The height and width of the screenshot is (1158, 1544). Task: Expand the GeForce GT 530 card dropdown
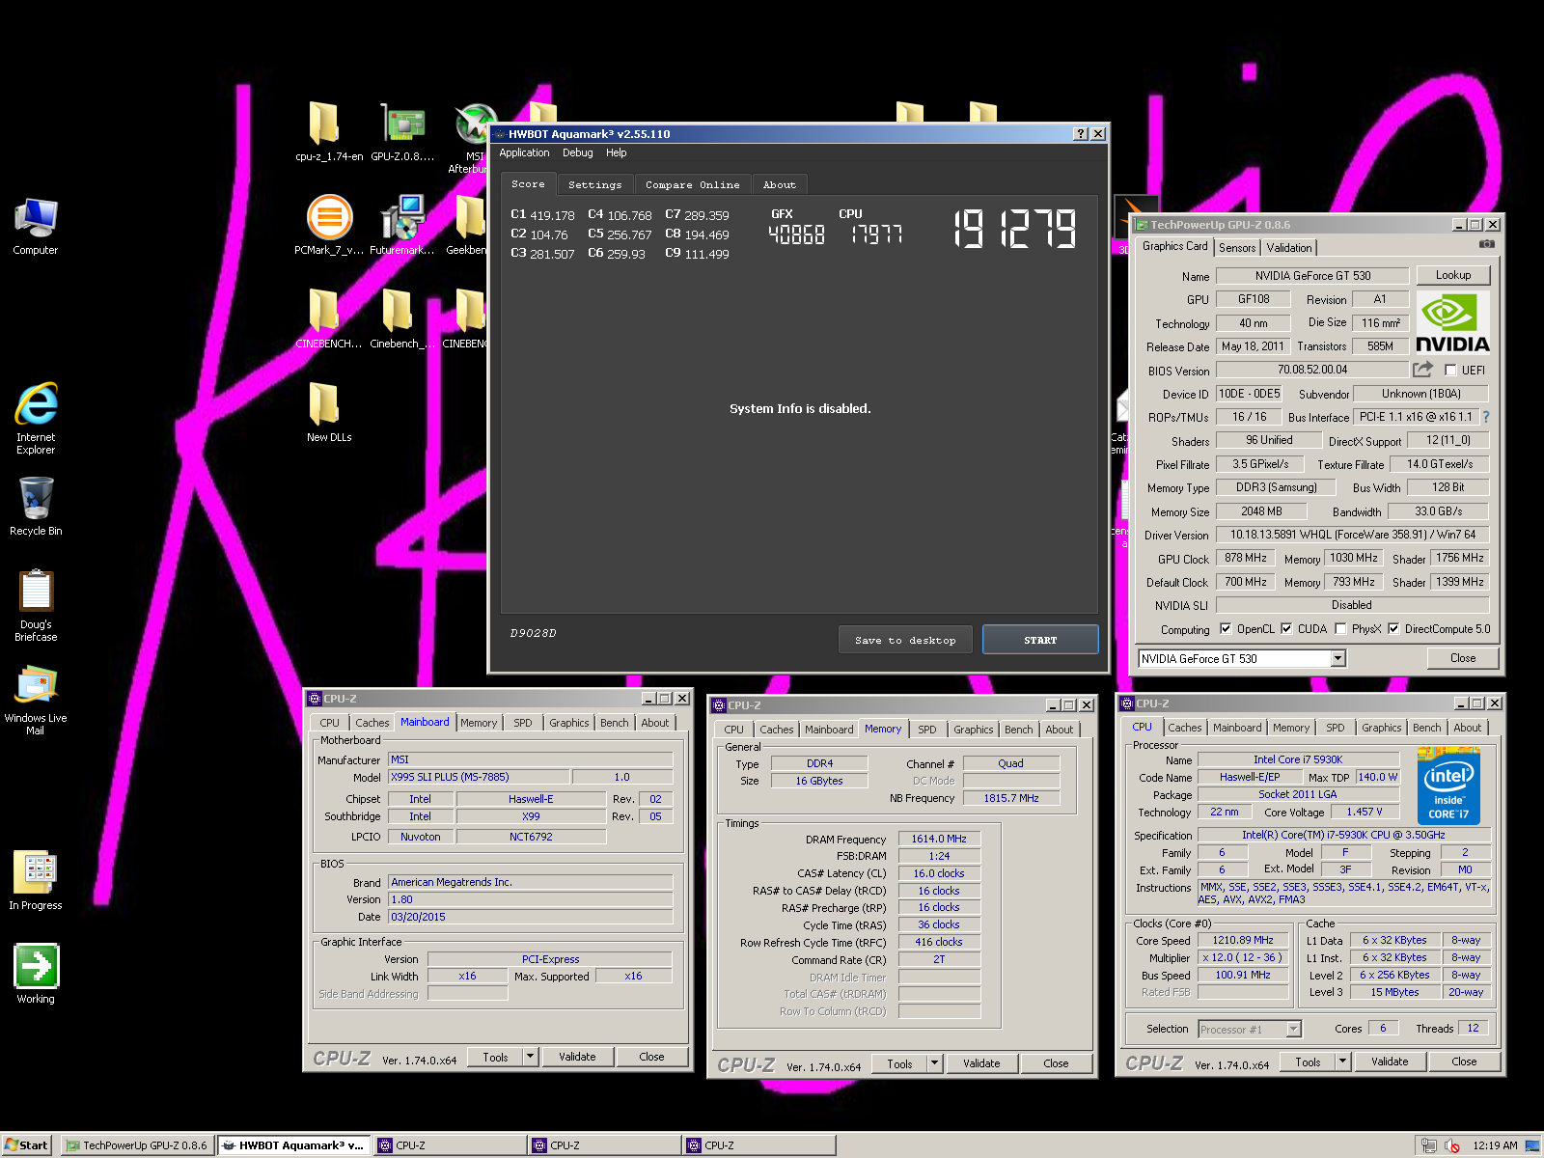1337,658
